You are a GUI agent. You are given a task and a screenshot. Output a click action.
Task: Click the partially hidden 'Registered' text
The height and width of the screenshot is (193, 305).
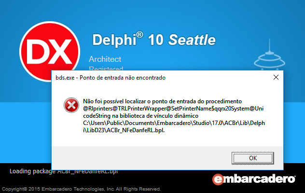tap(106, 69)
